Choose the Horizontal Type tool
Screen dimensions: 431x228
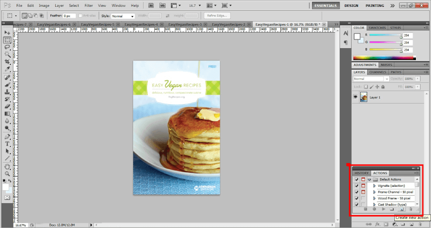point(7,144)
